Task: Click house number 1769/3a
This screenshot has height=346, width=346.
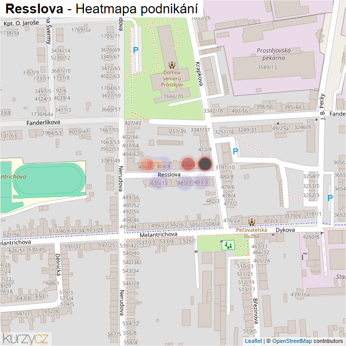Action: 81,30
